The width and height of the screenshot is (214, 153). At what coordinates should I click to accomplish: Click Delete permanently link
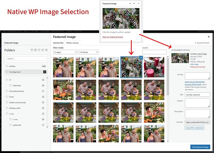[x=198, y=67]
